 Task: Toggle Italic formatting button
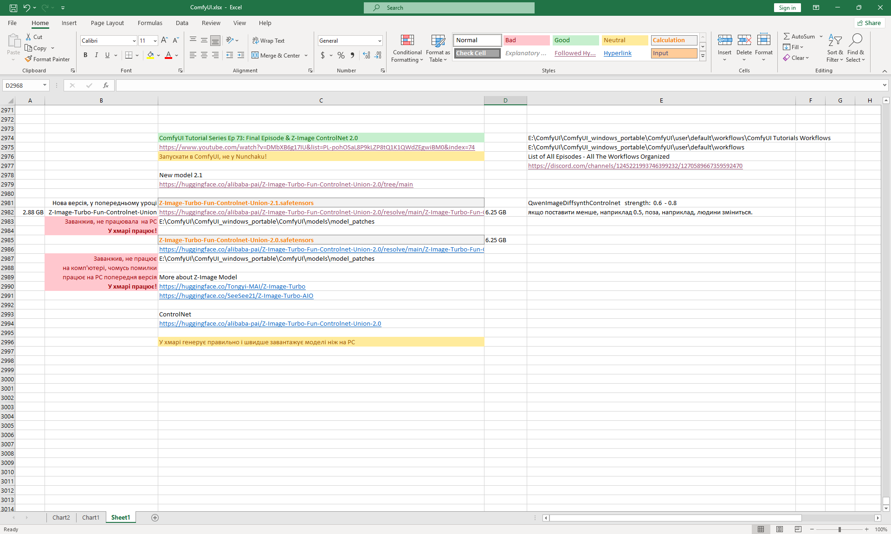pyautogui.click(x=96, y=55)
